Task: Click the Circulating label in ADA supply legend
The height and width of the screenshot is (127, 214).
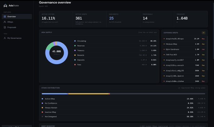Action: 82,41
